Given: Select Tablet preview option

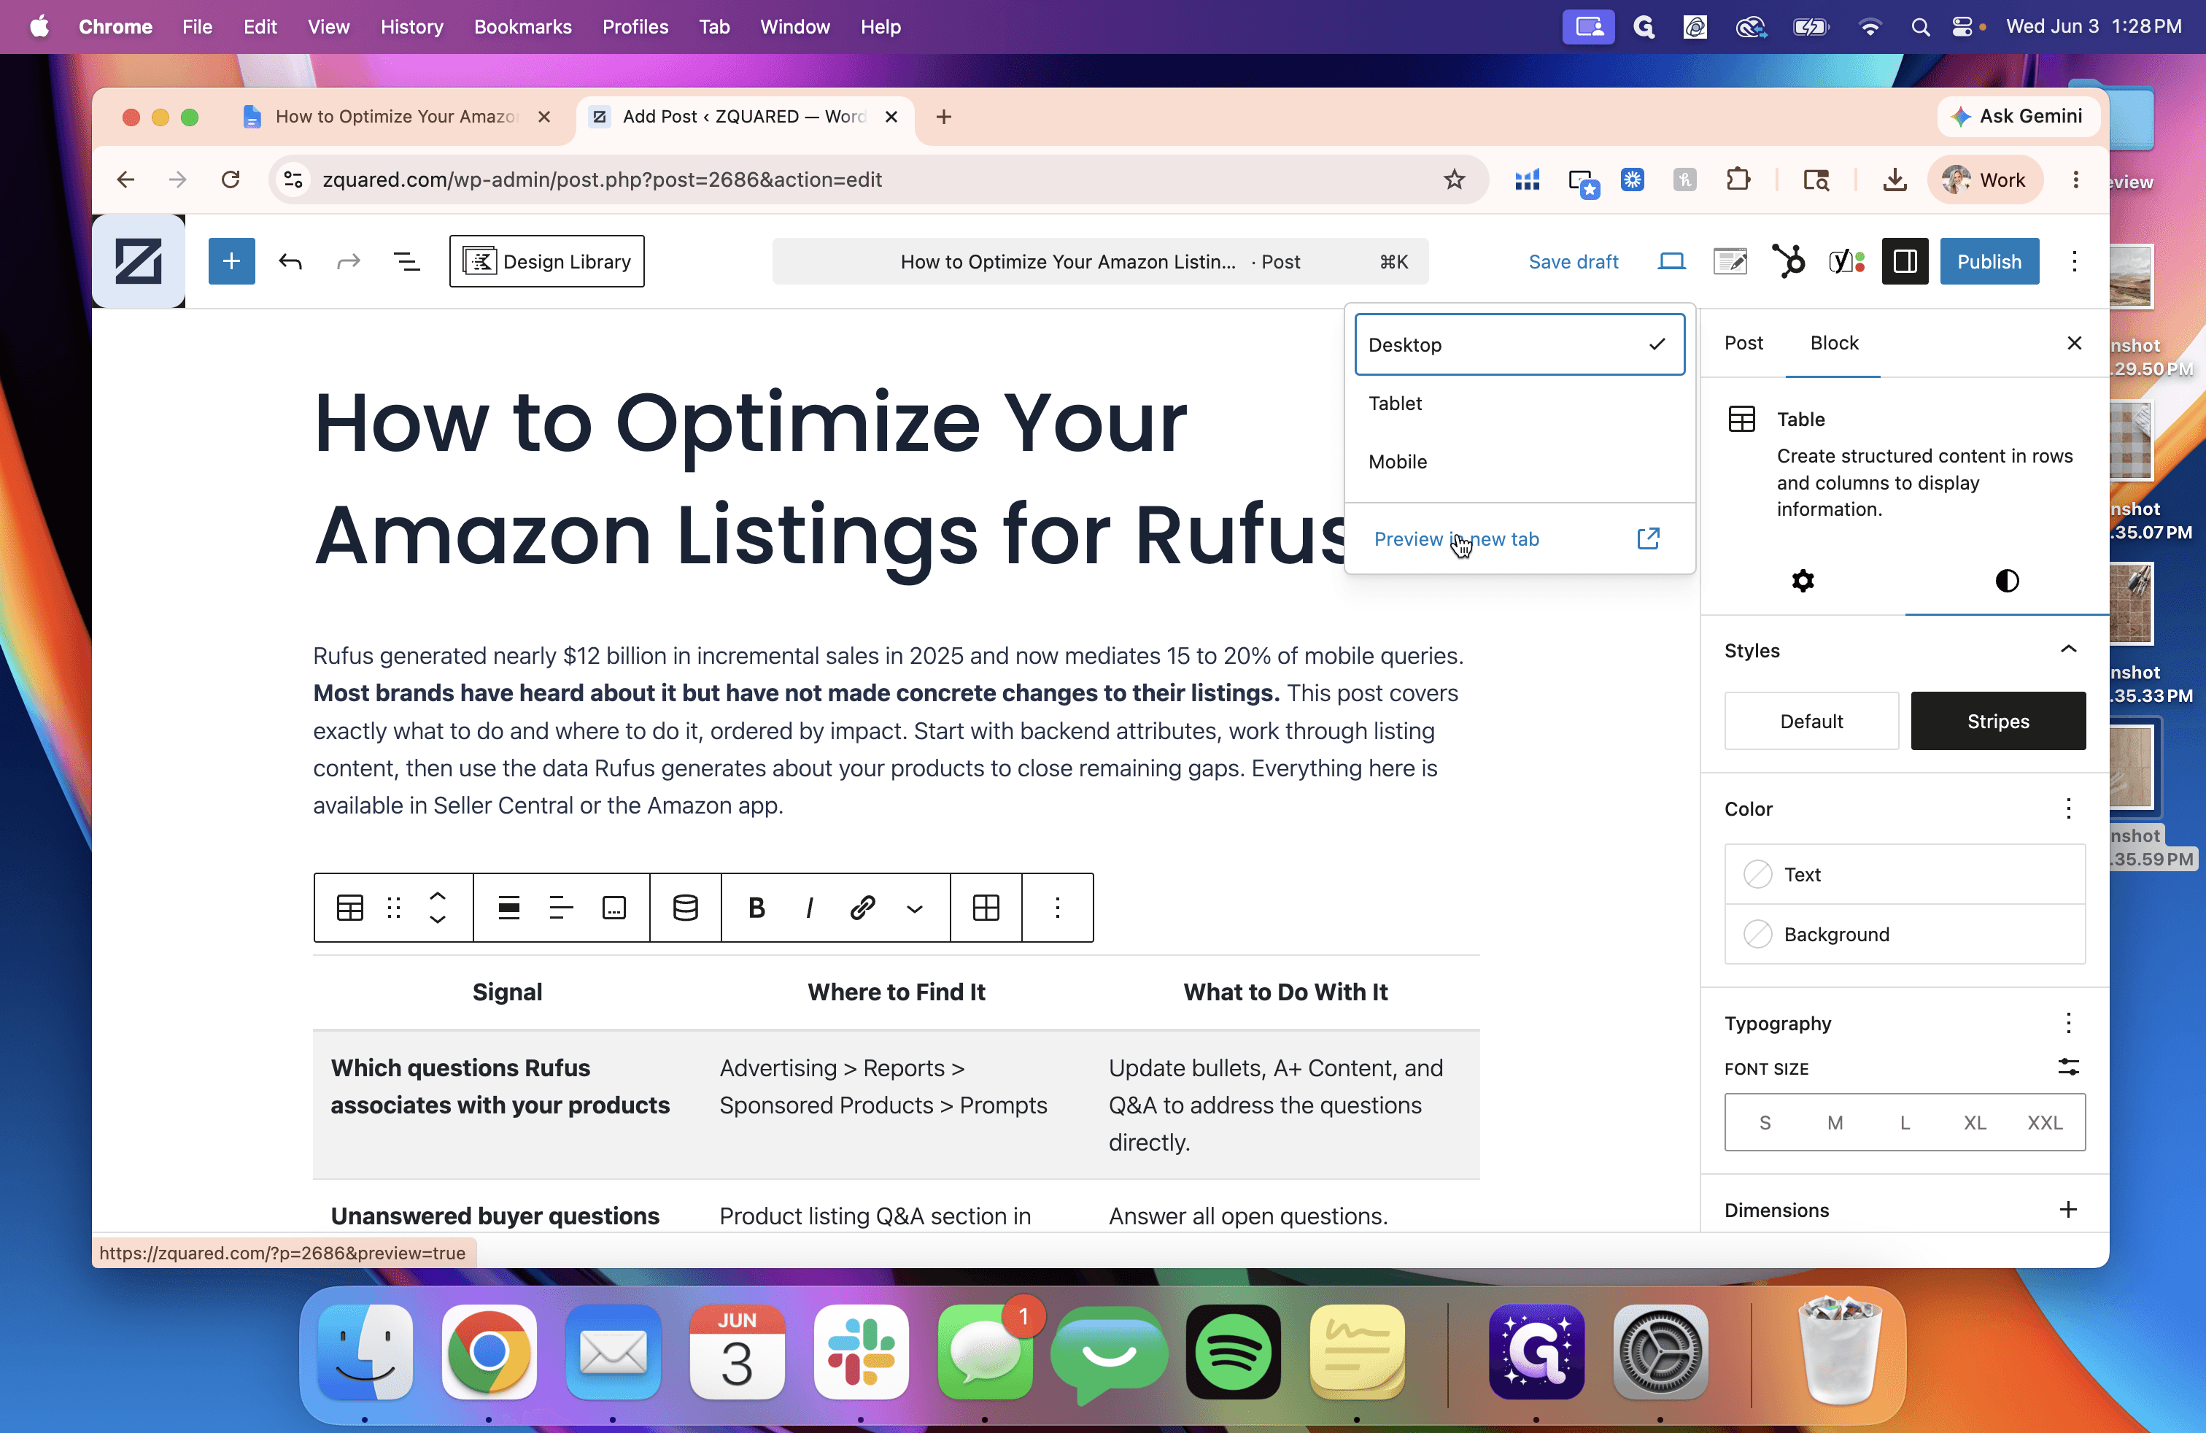Looking at the screenshot, I should tap(1519, 403).
